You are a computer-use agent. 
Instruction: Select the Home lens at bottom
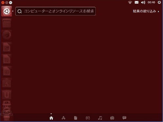pos(51,118)
